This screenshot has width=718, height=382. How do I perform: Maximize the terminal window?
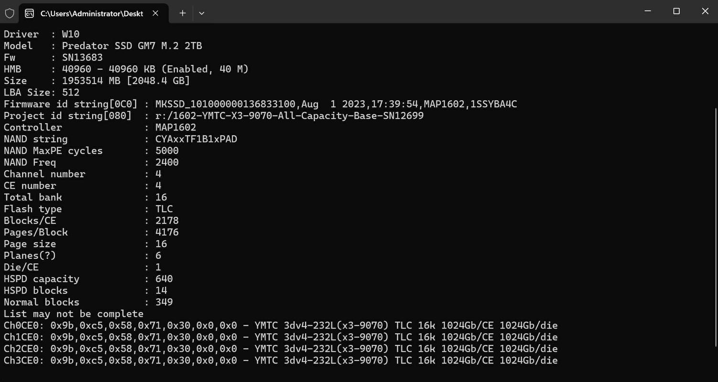(676, 11)
